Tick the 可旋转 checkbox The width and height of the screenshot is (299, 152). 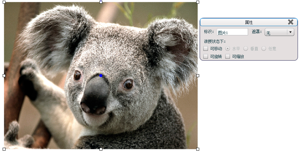(x=206, y=56)
